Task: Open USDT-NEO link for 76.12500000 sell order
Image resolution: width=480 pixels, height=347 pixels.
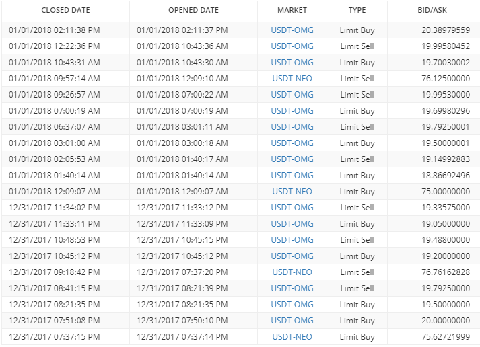Action: [292, 79]
